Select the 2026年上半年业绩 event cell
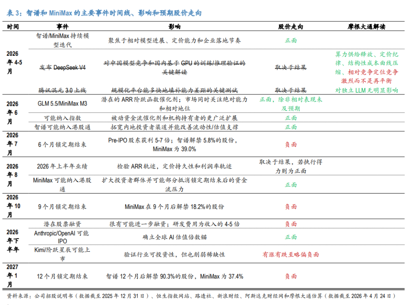 62,166
